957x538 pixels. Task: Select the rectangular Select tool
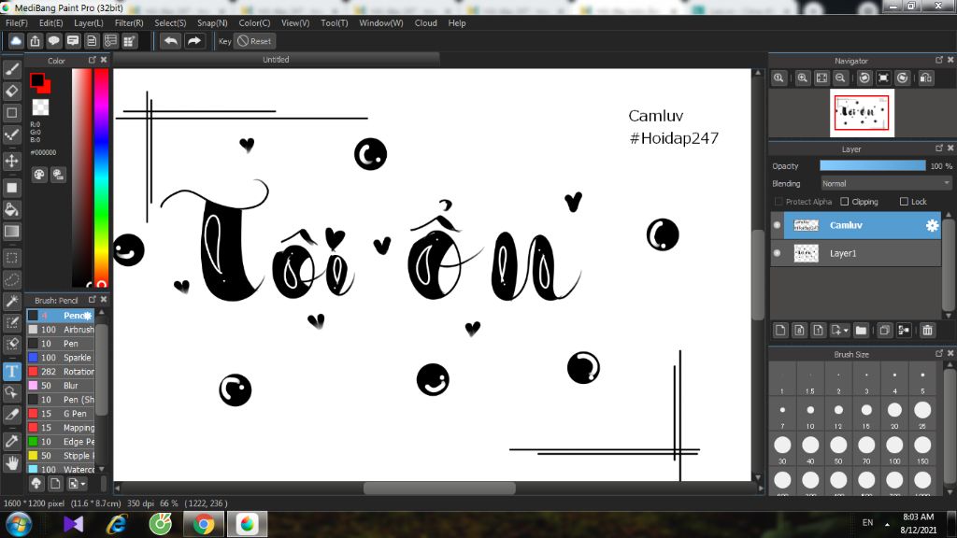click(x=11, y=258)
